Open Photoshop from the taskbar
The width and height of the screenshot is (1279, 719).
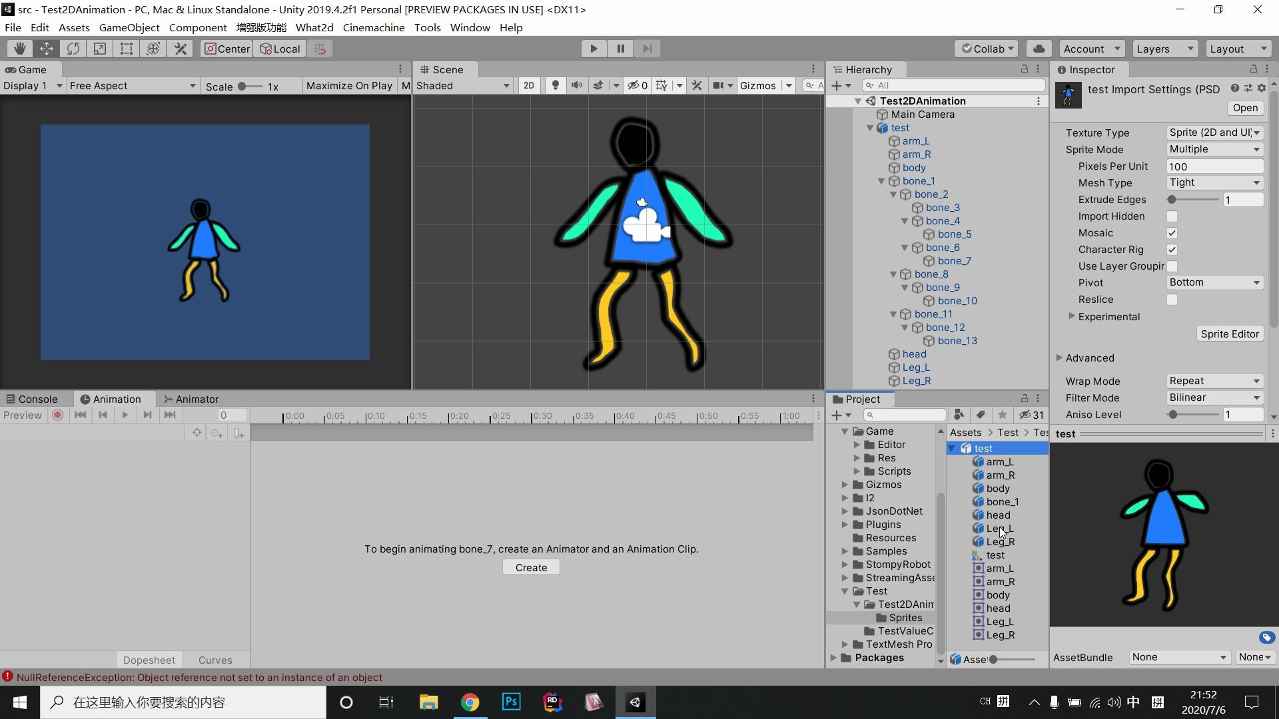(x=510, y=702)
